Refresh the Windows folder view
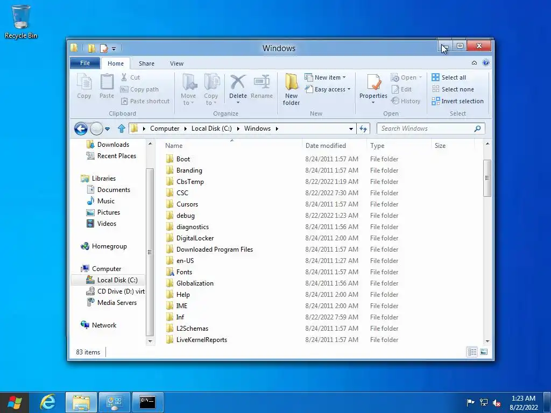 (x=363, y=129)
